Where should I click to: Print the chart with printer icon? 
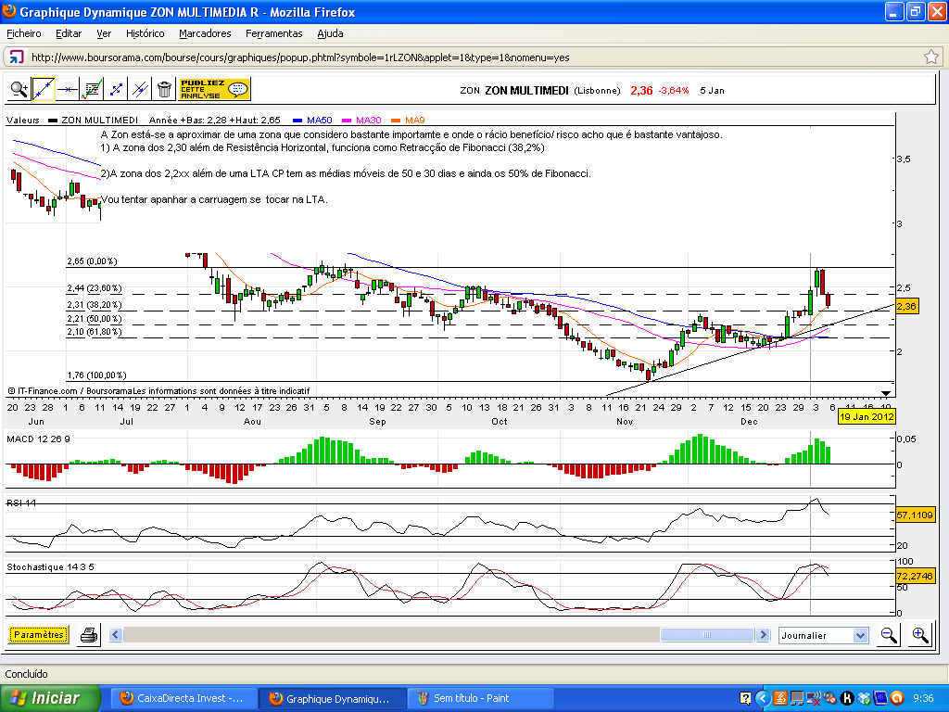click(89, 635)
